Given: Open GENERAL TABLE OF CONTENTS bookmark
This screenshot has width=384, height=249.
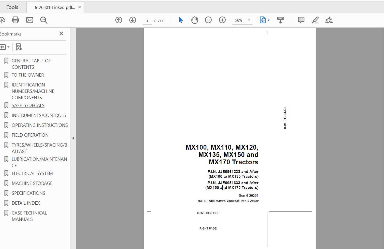Looking at the screenshot, I should tap(31, 64).
